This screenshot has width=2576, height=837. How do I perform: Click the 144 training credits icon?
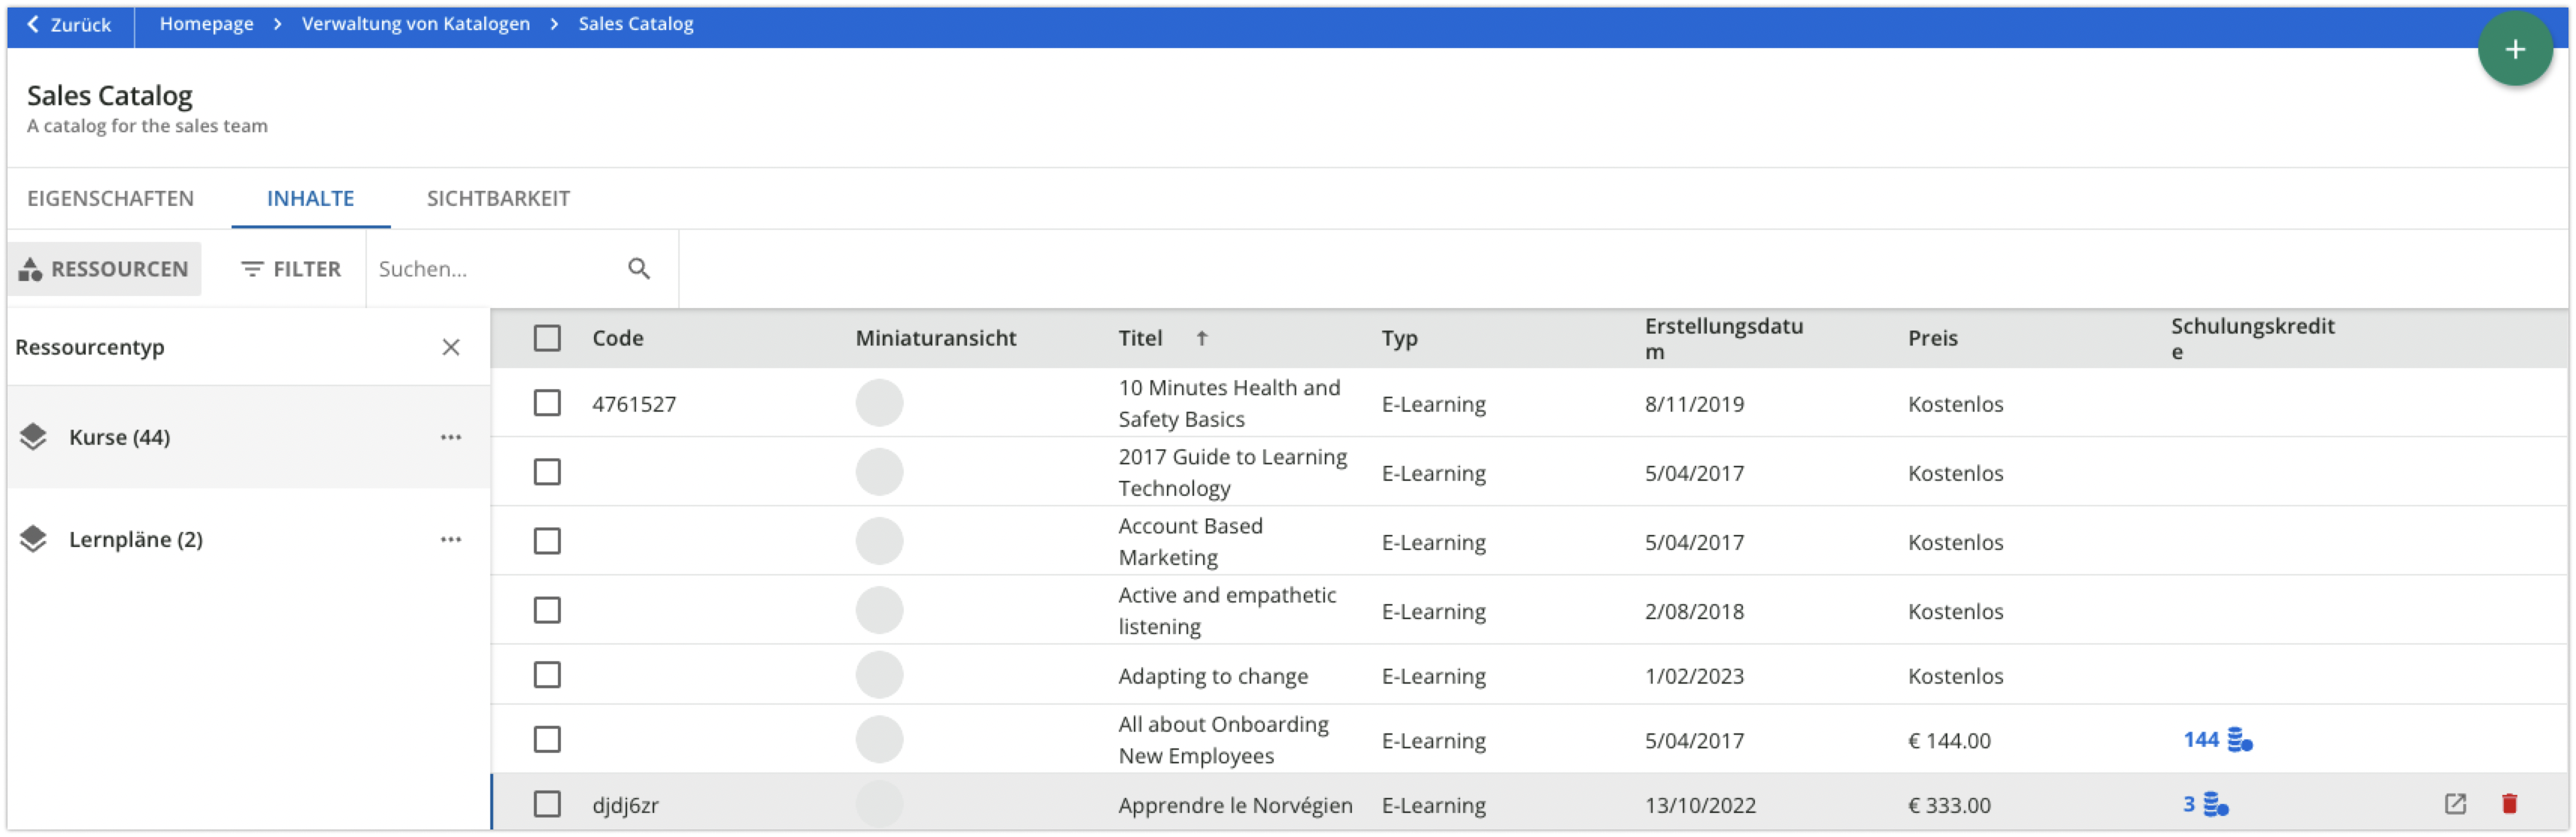pos(2240,740)
